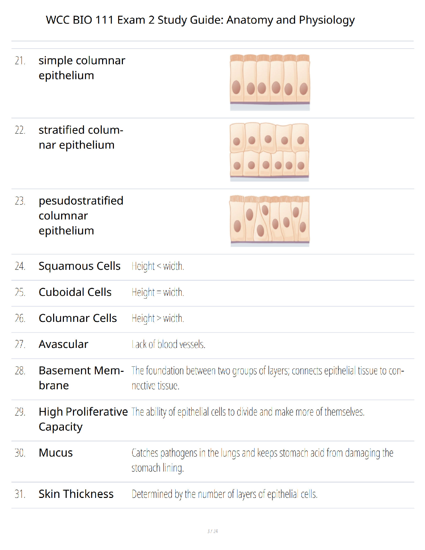Click the term 'simple columnar epithelium'
This screenshot has width=425, height=550.
coord(82,68)
